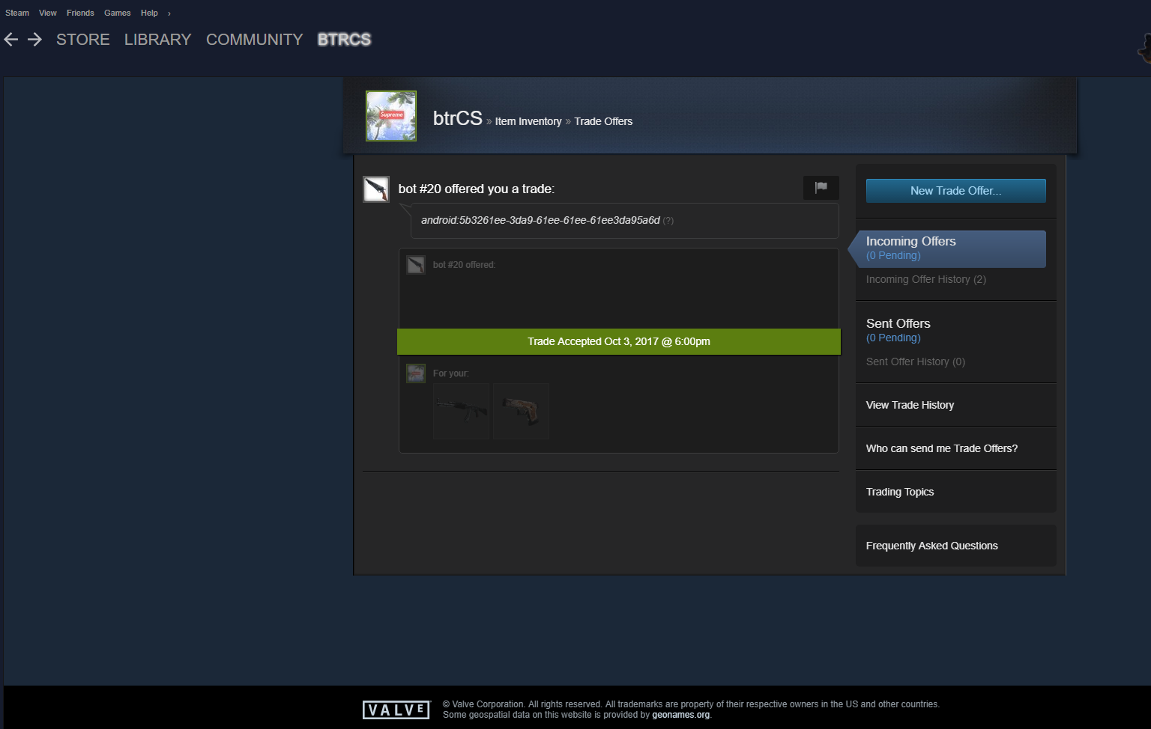Image resolution: width=1151 pixels, height=729 pixels.
Task: Open Who can send me Trade Offers?
Action: (942, 448)
